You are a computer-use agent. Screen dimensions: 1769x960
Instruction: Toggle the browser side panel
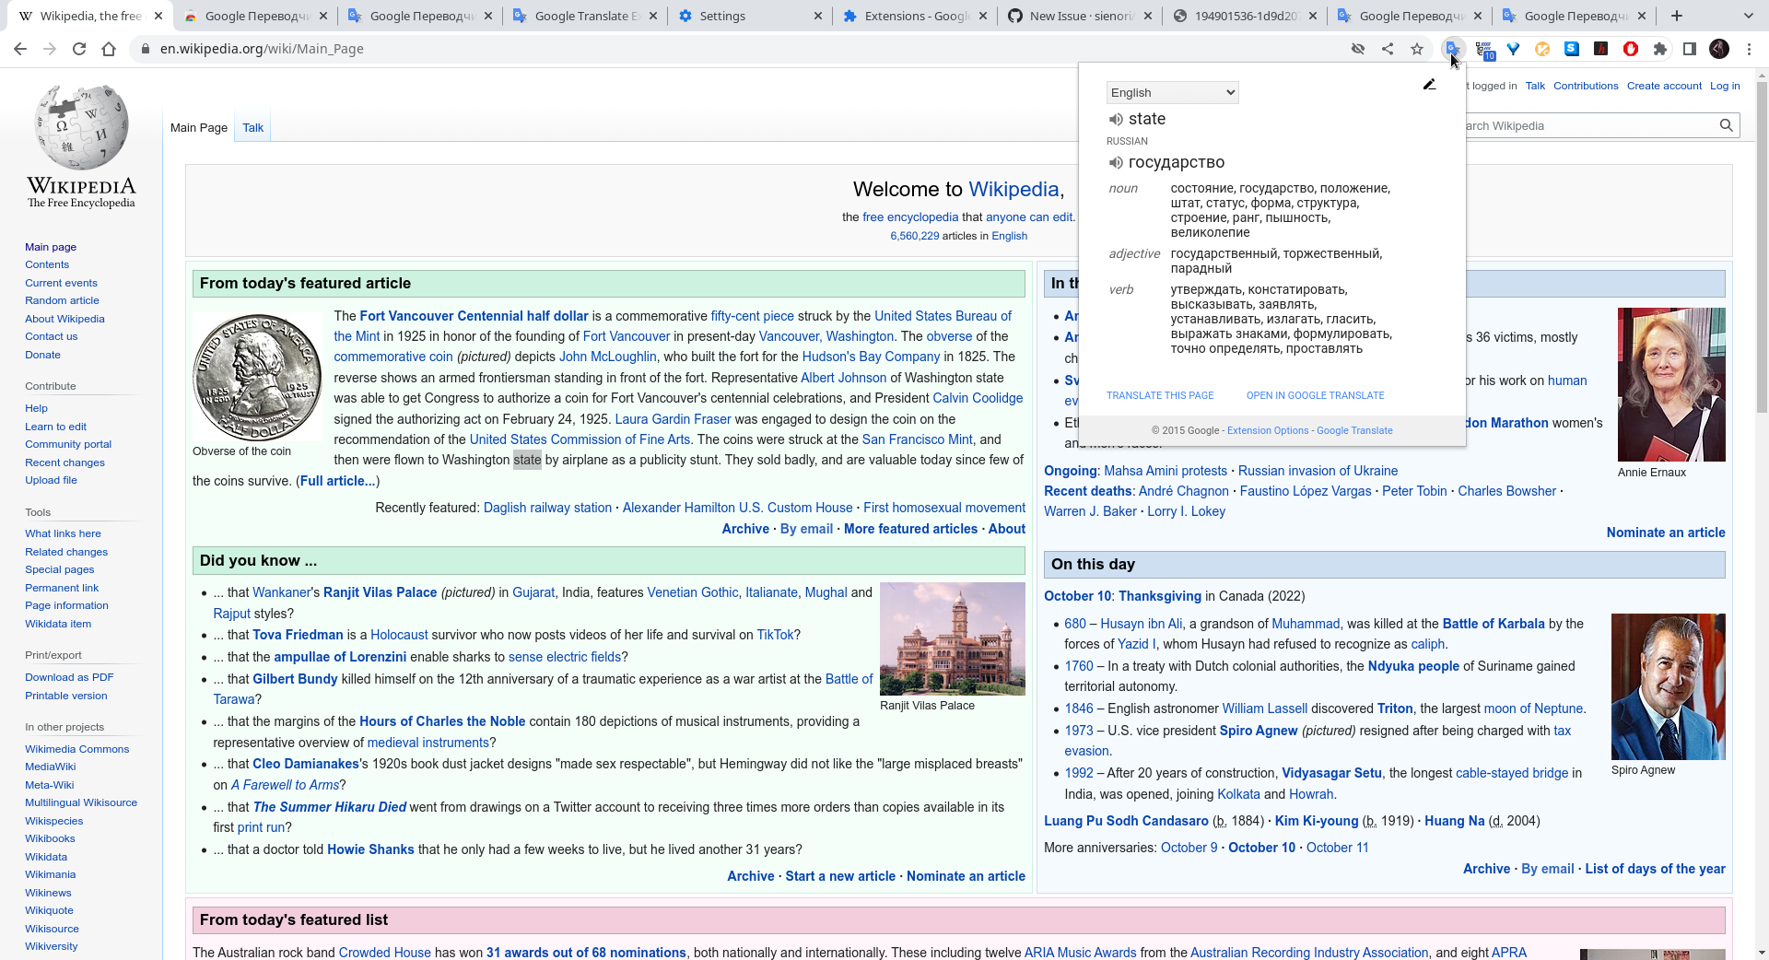1690,49
